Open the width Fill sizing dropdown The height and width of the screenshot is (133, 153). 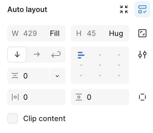tap(55, 33)
